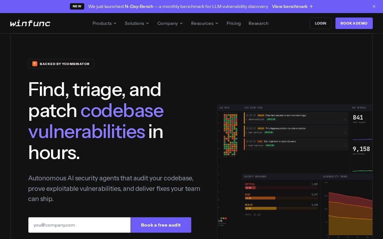Click the VERIFIED tag next to observability

coord(271,119)
